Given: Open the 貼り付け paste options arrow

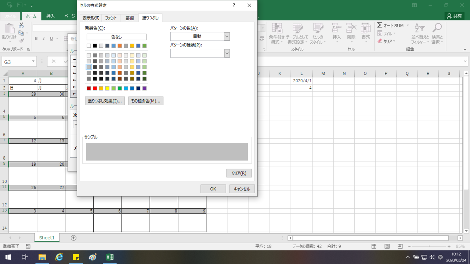Looking at the screenshot, I should click(9, 42).
